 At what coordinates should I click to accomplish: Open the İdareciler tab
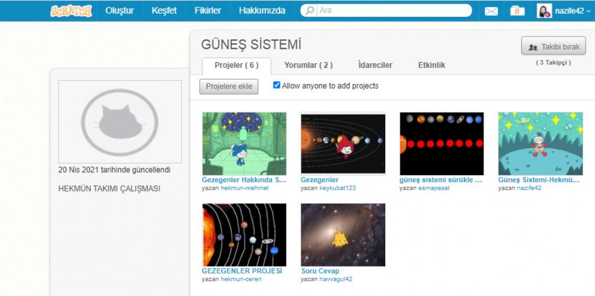(375, 66)
